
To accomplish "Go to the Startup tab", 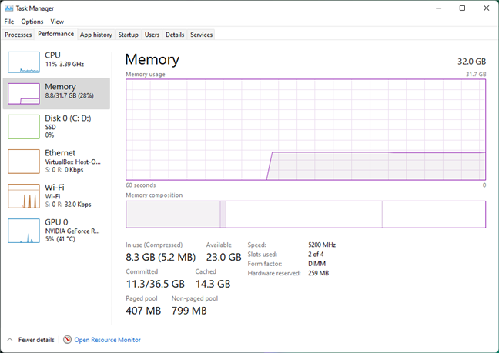I will (x=128, y=35).
